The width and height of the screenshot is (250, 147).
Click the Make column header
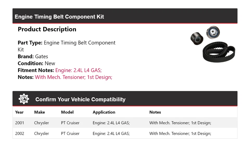pos(39,112)
